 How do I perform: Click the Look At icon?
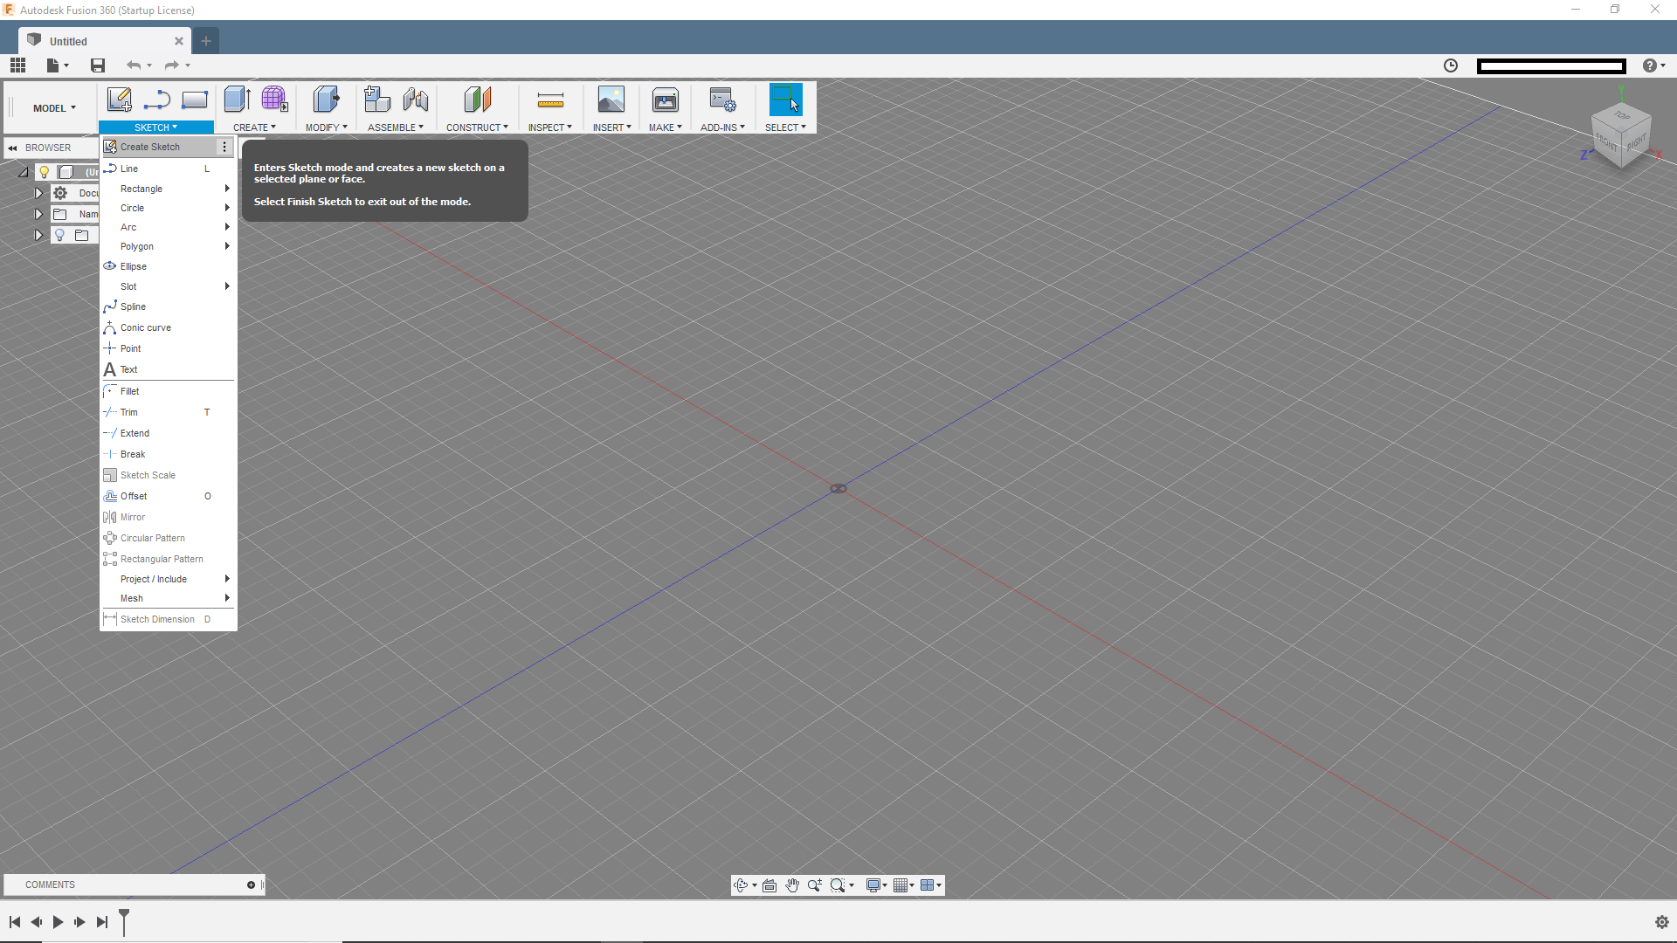point(769,885)
